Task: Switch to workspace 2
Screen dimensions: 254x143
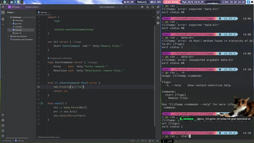Action: pyautogui.click(x=10, y=2)
